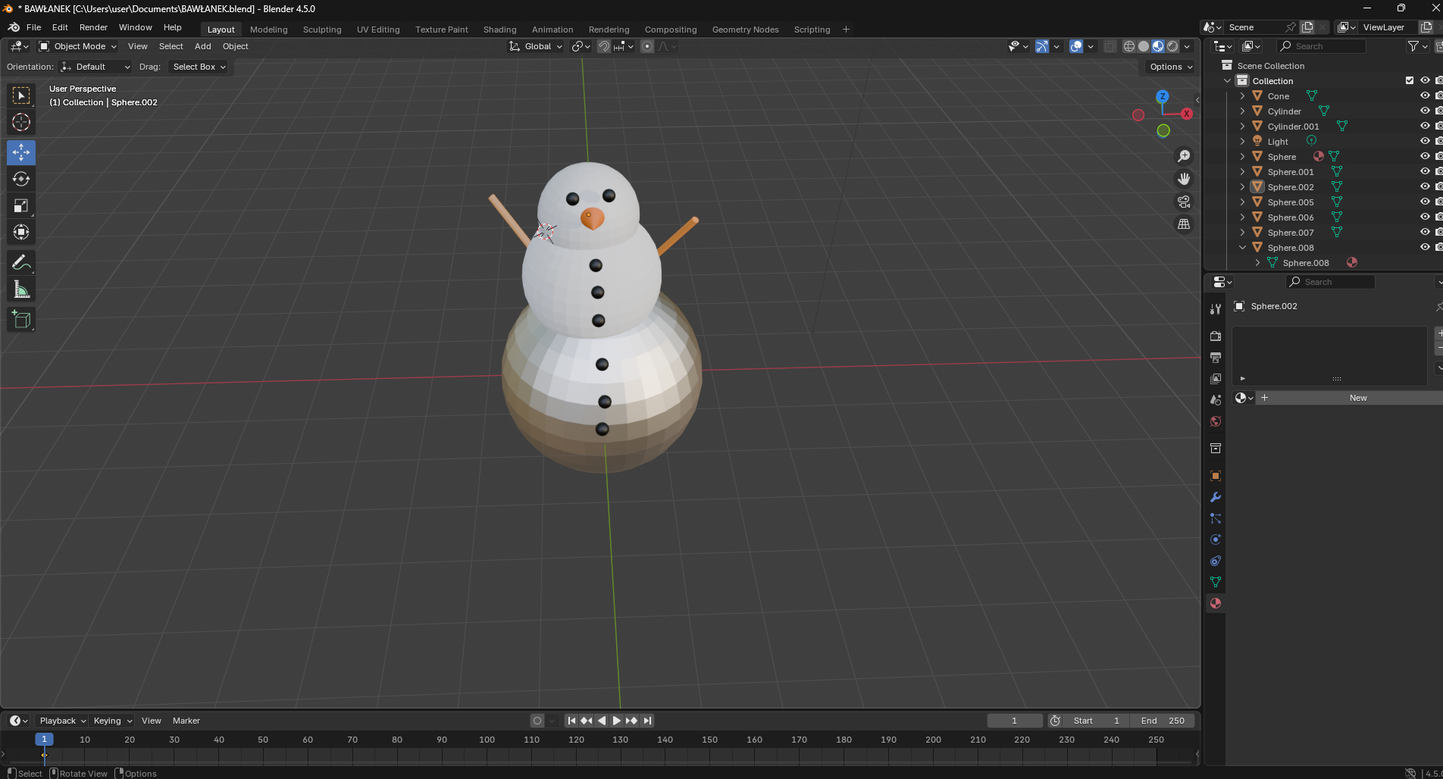This screenshot has height=779, width=1443.
Task: Open the Render menu
Action: coord(93,27)
